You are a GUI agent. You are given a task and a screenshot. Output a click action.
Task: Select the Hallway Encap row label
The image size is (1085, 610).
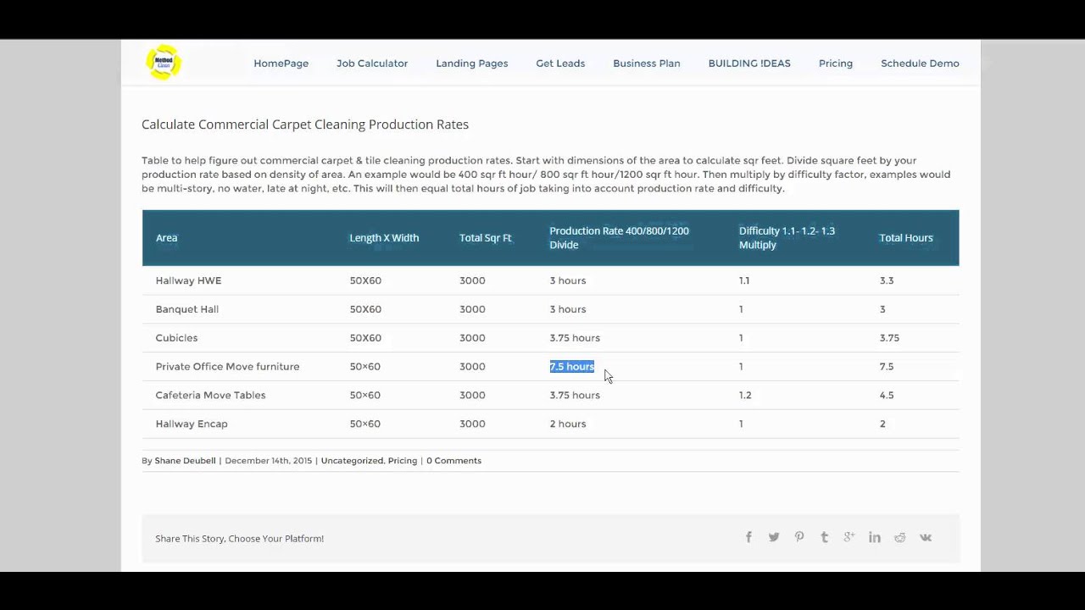[192, 424]
